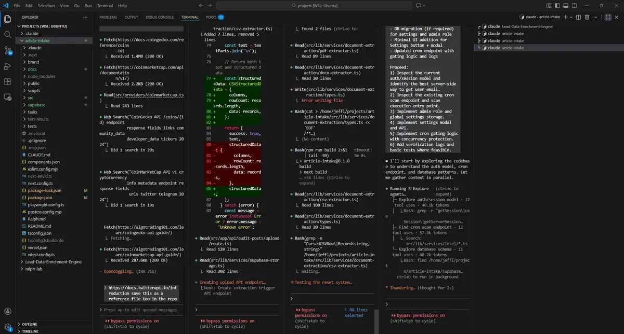Screen dimensions: 624x334
Task: Switch to the DEBUG CONSOLE tab
Action: [x=160, y=17]
